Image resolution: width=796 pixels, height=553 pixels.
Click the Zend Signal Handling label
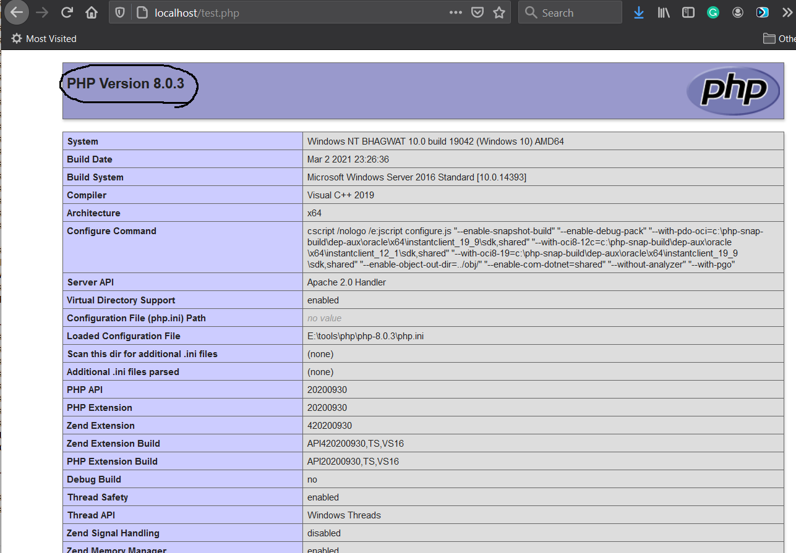(x=113, y=533)
